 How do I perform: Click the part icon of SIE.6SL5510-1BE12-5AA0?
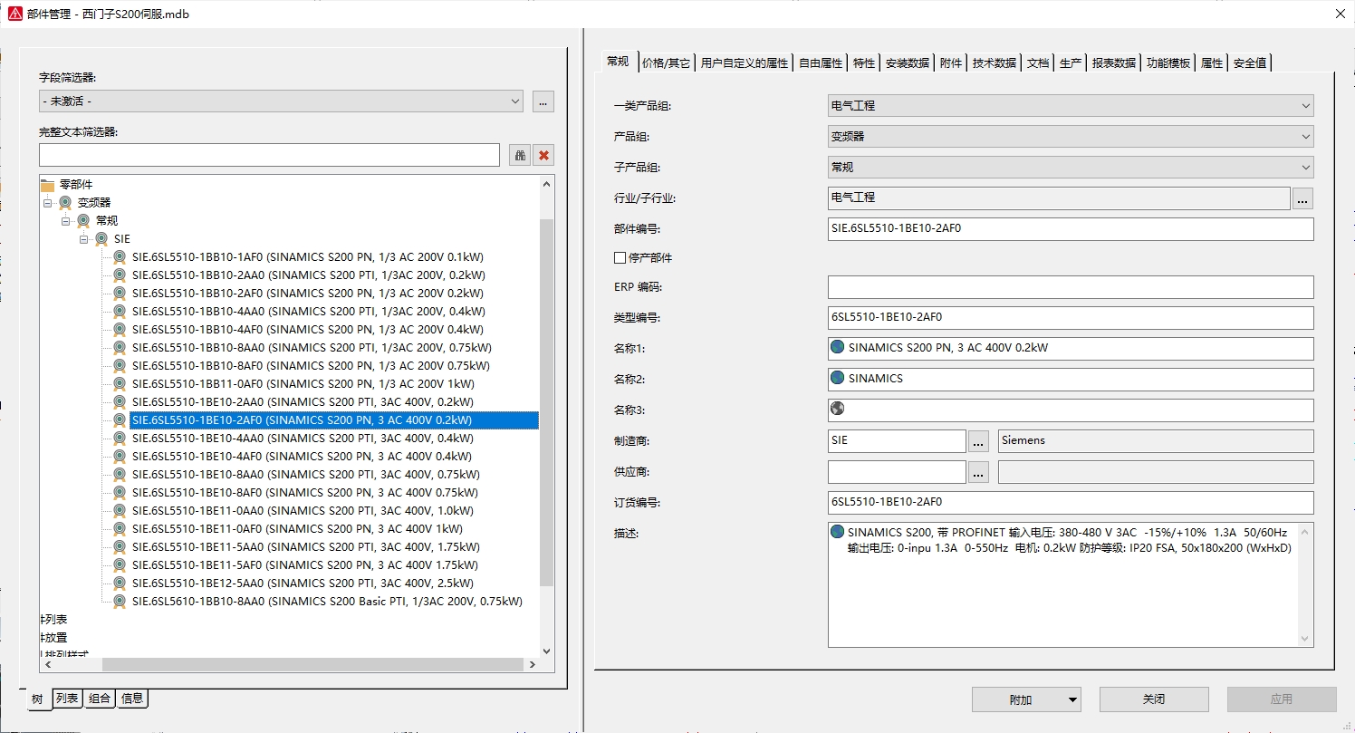coord(120,584)
